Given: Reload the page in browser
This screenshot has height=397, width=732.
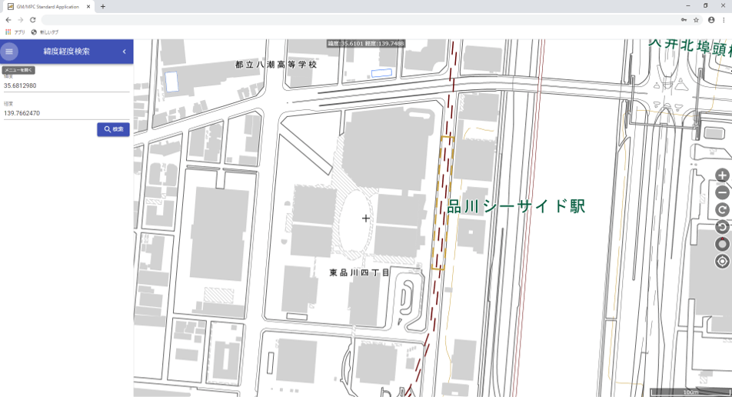Looking at the screenshot, I should click(33, 20).
